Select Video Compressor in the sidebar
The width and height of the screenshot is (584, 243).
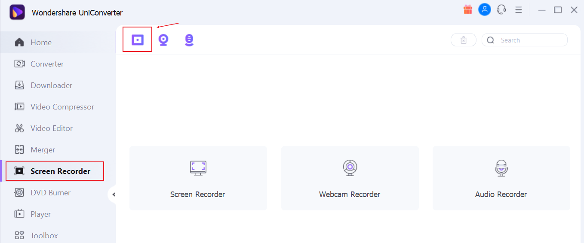(x=62, y=107)
